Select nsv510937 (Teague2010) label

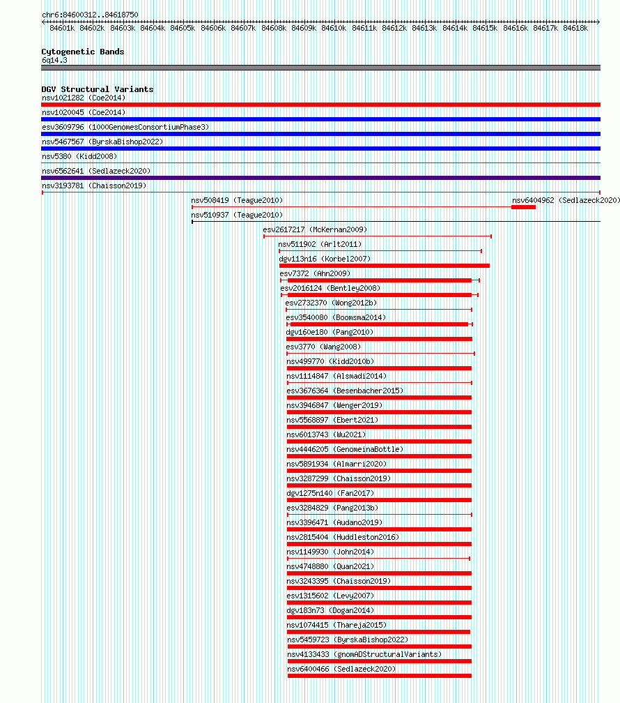tap(237, 216)
